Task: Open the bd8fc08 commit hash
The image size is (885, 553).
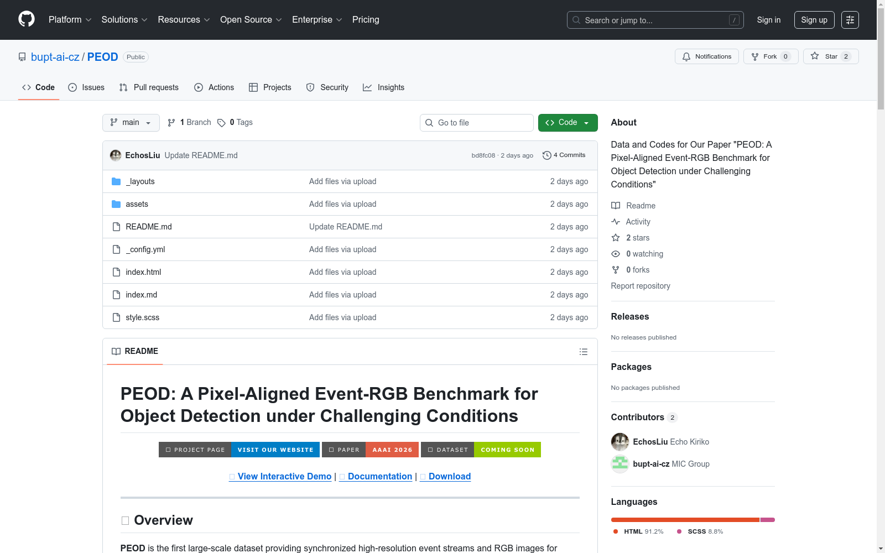Action: click(x=483, y=155)
